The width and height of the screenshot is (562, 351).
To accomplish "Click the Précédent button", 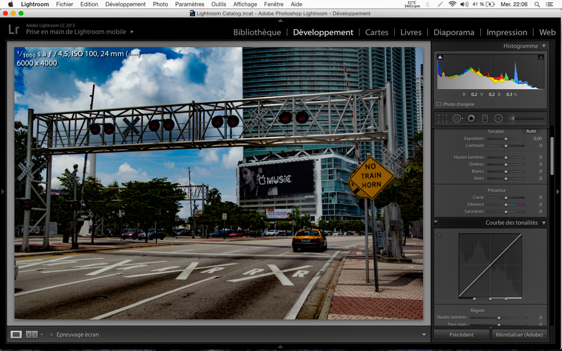I will pyautogui.click(x=461, y=335).
